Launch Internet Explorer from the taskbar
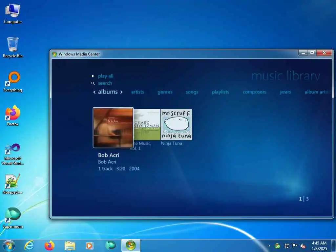 click(29, 245)
